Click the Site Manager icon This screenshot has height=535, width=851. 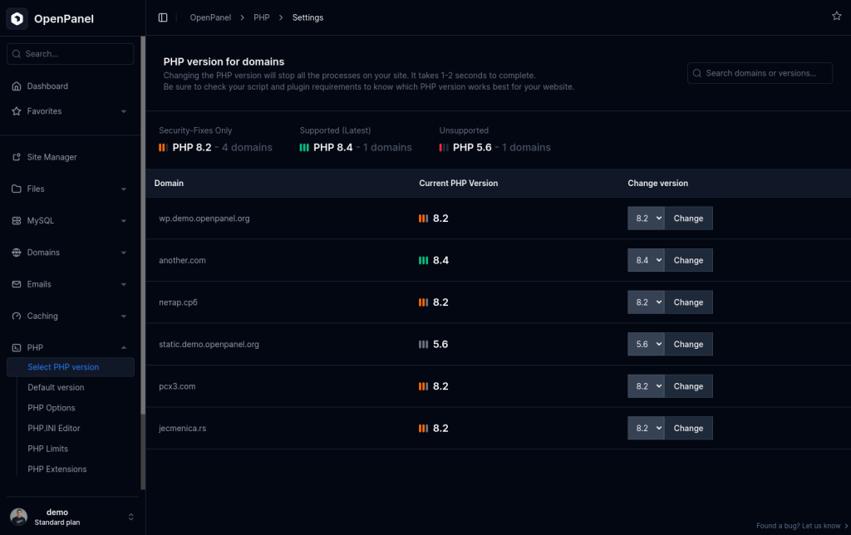click(x=17, y=157)
